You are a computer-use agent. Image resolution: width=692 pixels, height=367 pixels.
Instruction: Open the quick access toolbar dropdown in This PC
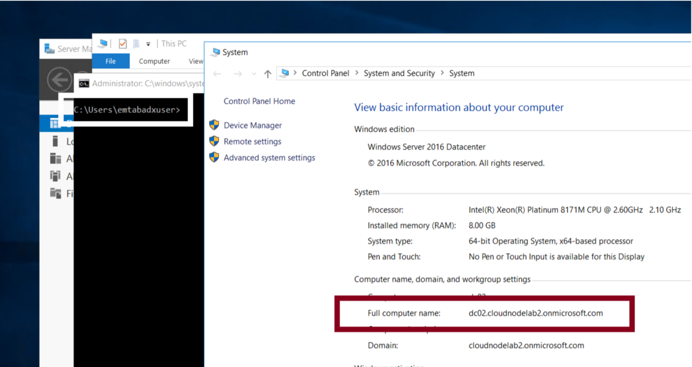(x=148, y=44)
